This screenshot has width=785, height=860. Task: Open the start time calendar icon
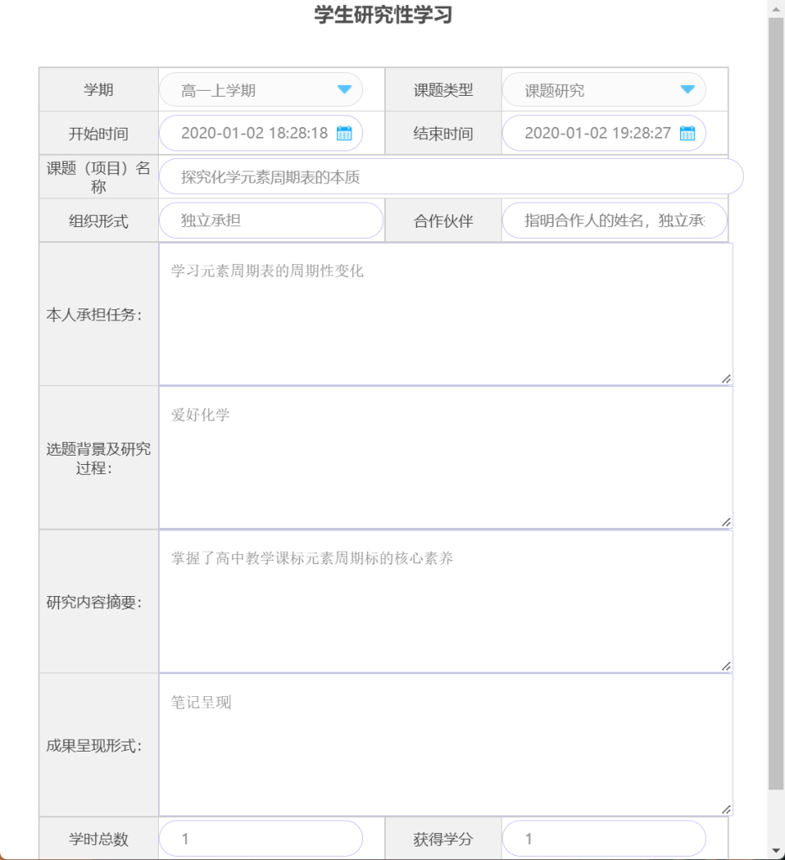[344, 134]
